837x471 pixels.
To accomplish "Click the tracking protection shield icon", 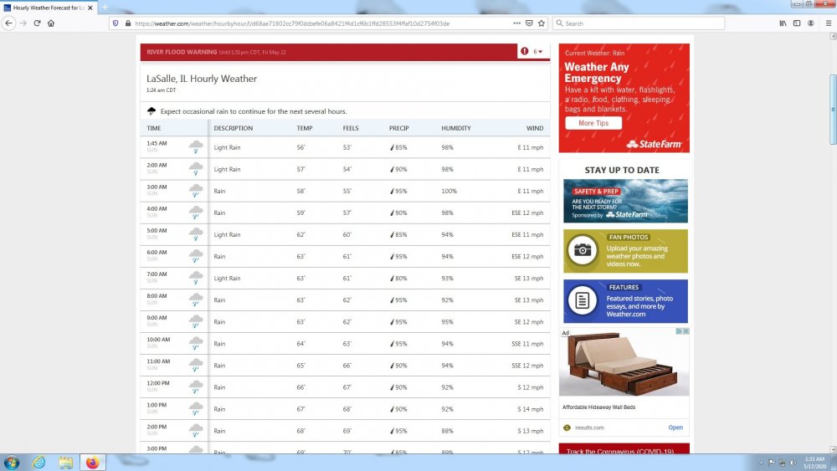I will coord(116,23).
